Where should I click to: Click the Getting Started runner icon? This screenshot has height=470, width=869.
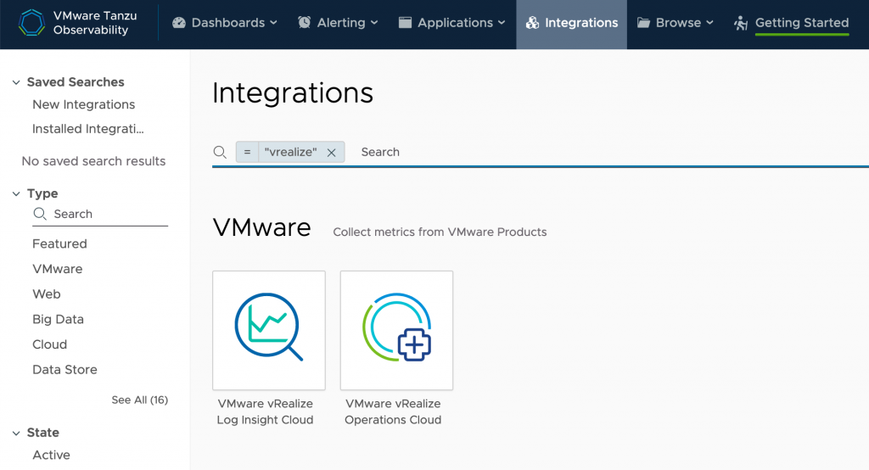click(x=741, y=23)
